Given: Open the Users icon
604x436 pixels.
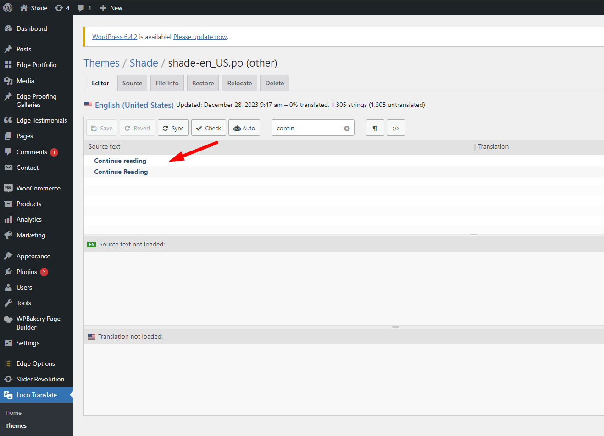Looking at the screenshot, I should tap(8, 287).
